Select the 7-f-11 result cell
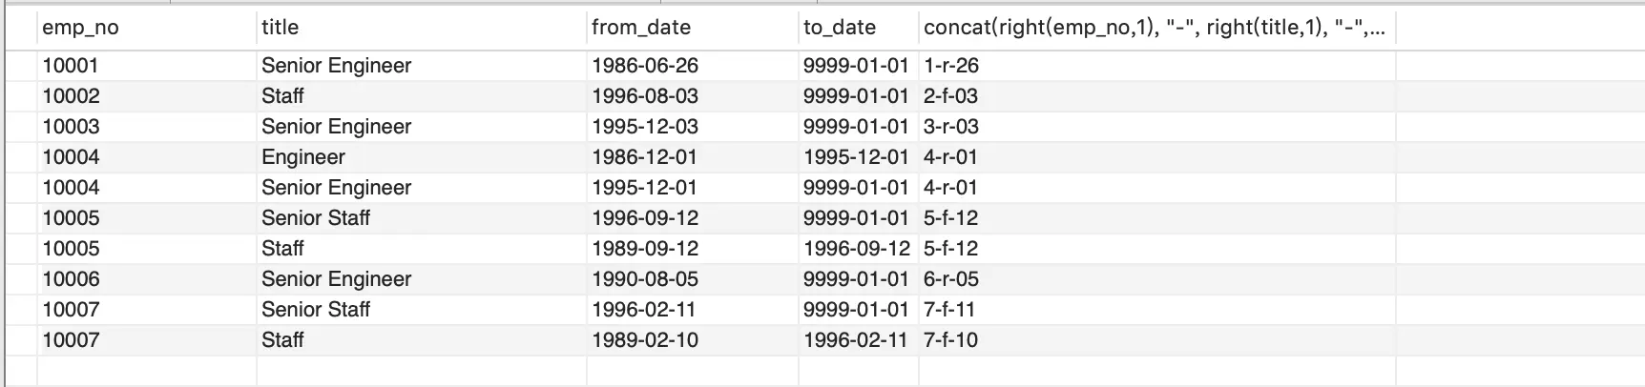Image resolution: width=1645 pixels, height=387 pixels. [949, 310]
